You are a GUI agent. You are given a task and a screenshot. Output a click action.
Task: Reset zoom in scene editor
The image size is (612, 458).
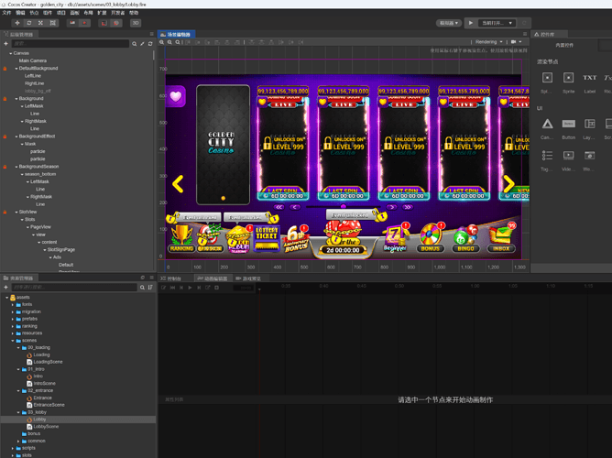(x=178, y=42)
